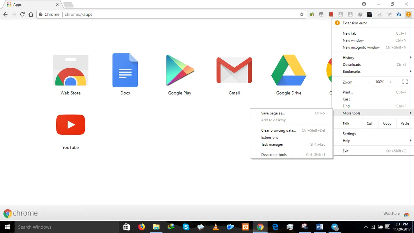The image size is (414, 233).
Task: Open VLC media player from the taskbar
Action: pos(215,227)
